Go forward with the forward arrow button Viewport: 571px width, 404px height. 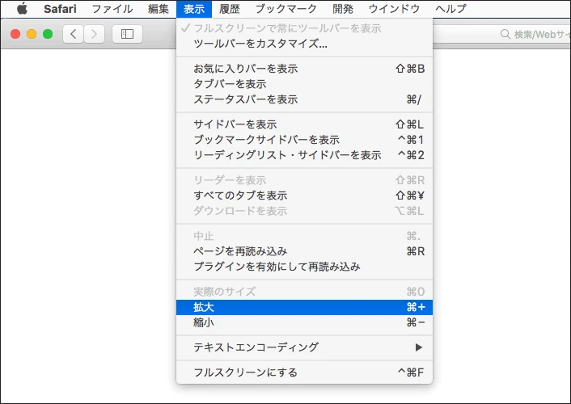coord(95,34)
